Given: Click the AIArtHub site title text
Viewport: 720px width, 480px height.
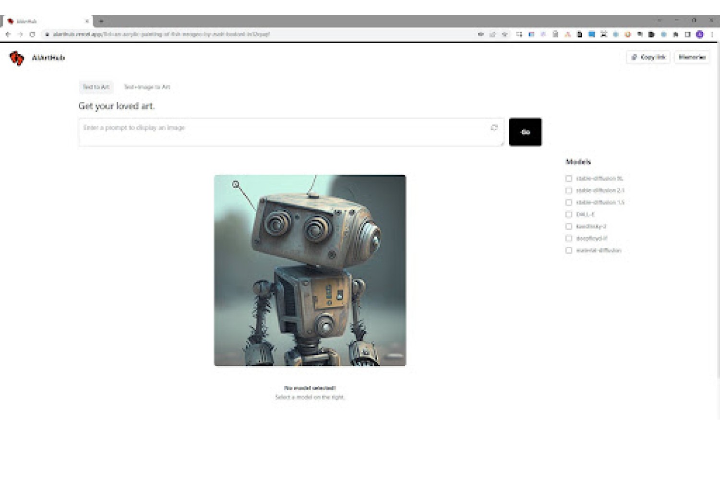Looking at the screenshot, I should 48,58.
